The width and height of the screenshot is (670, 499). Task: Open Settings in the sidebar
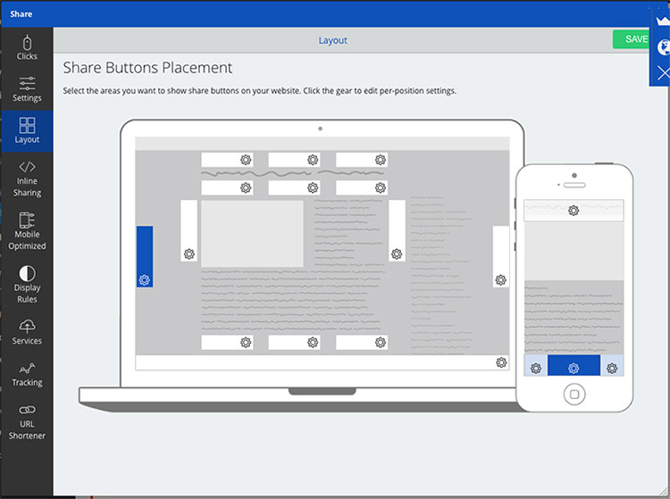click(27, 89)
